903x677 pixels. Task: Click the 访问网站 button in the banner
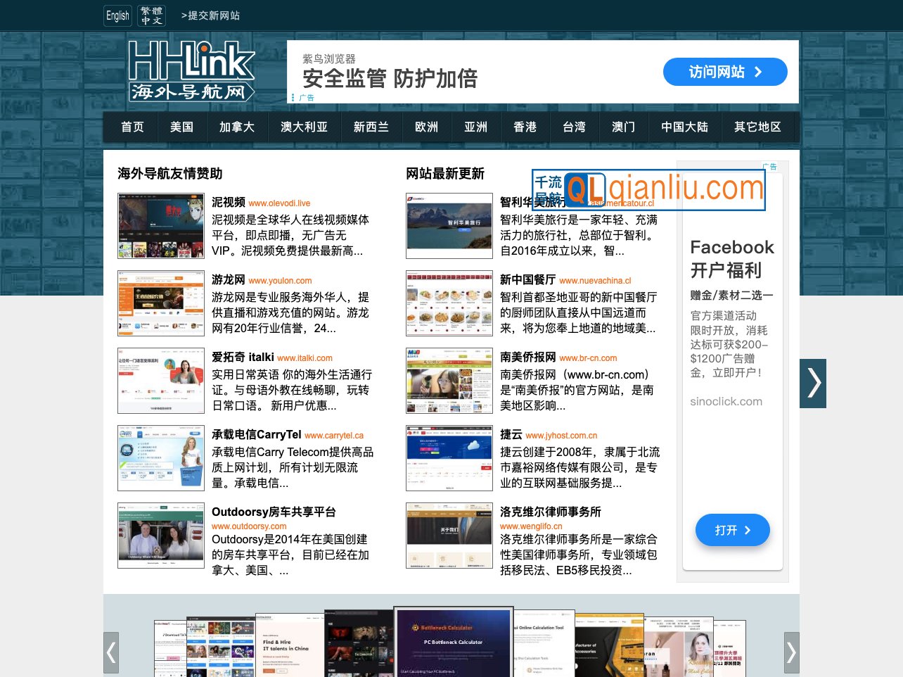pos(725,71)
